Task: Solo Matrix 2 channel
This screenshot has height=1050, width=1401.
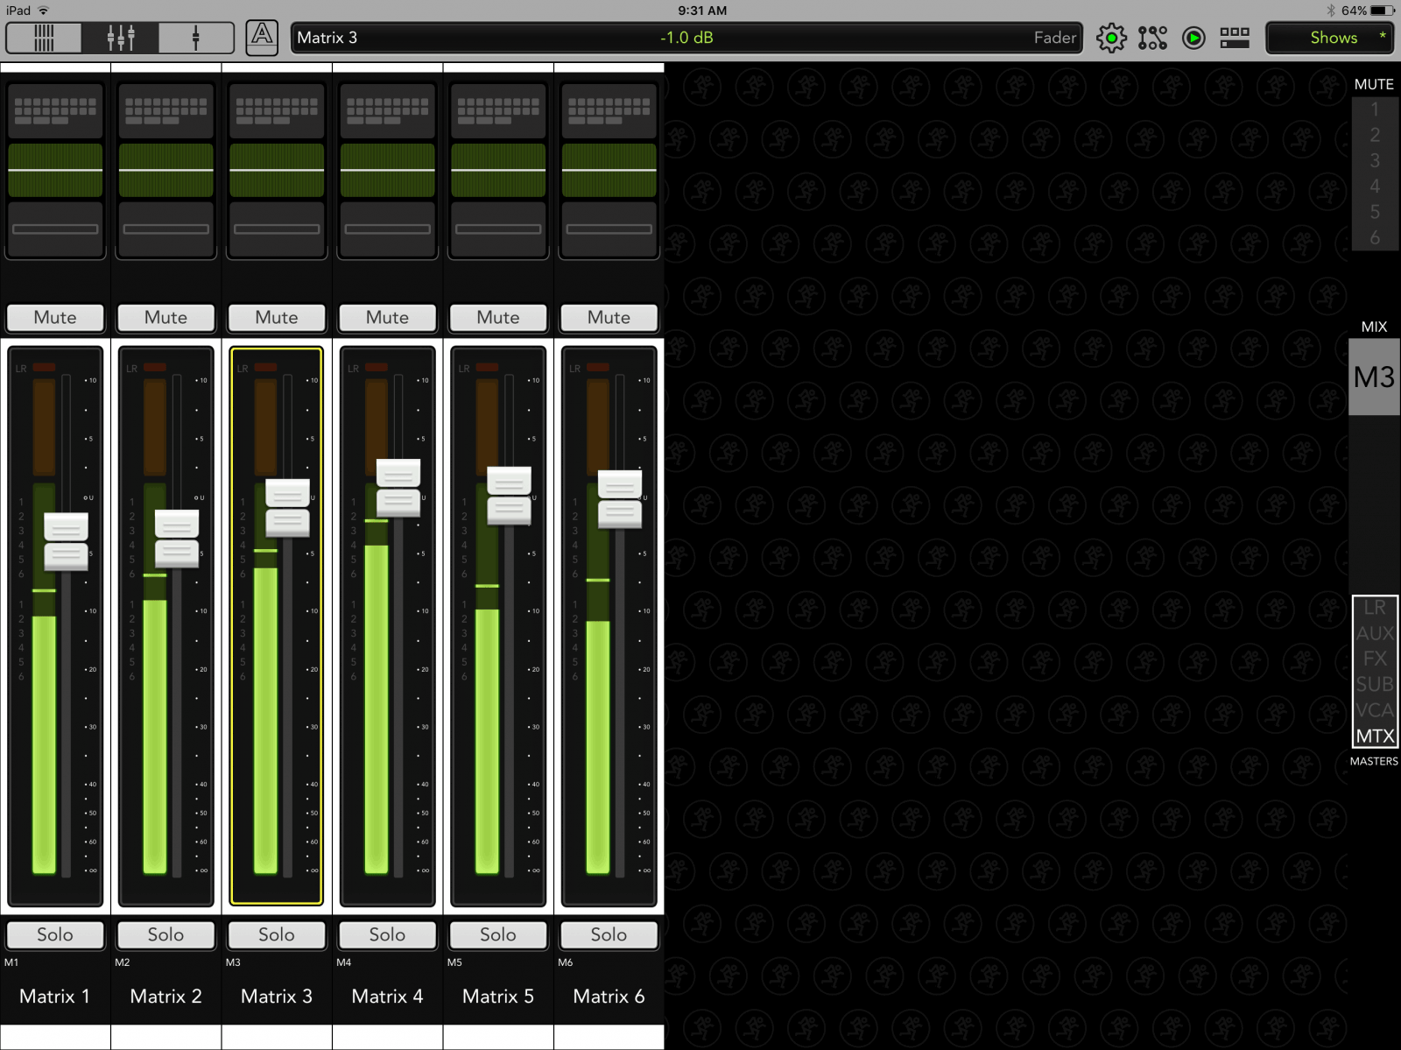Action: [165, 935]
